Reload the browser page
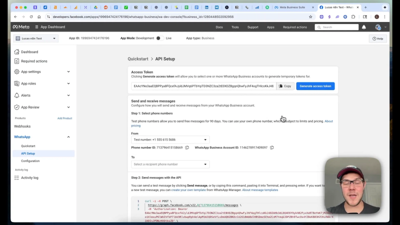The image size is (400, 225). pos(31,17)
